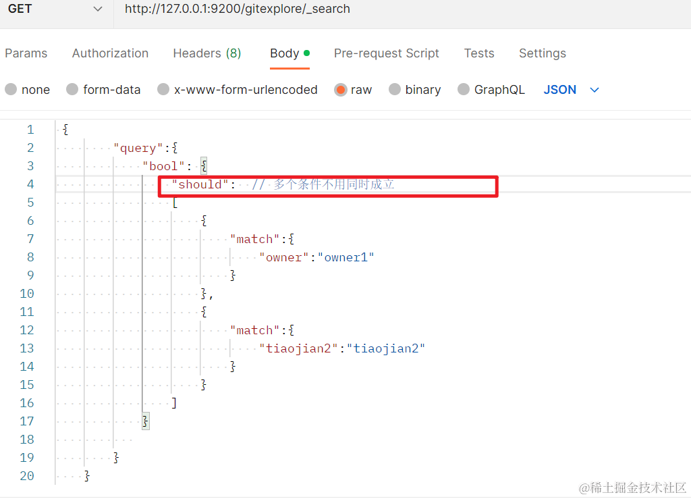The width and height of the screenshot is (691, 499).
Task: Open the Settings tab
Action: click(x=543, y=53)
